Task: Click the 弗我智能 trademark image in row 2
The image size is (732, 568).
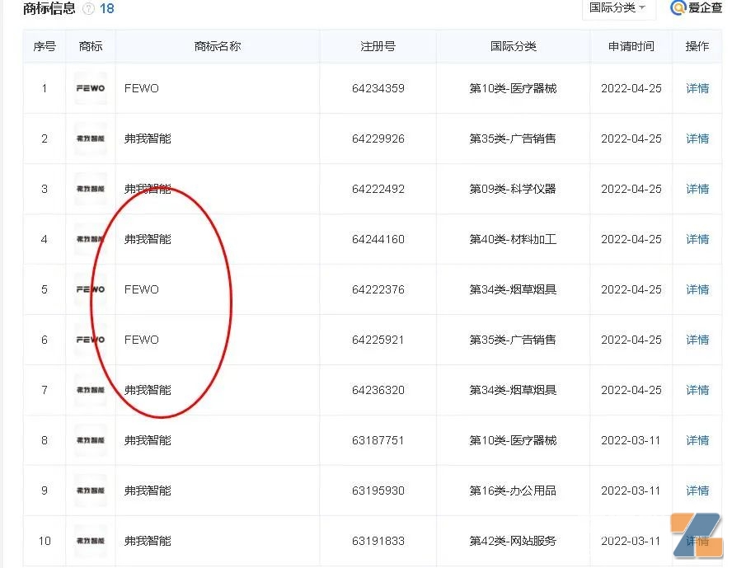Action: click(89, 138)
